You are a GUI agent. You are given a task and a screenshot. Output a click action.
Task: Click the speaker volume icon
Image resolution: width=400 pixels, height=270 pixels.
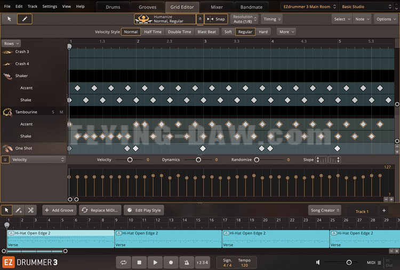tap(318, 262)
